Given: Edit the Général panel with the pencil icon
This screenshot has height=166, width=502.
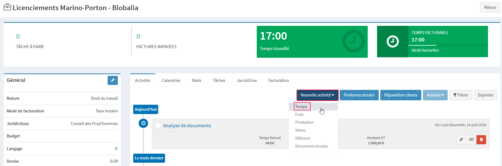Looking at the screenshot, I should 113,80.
